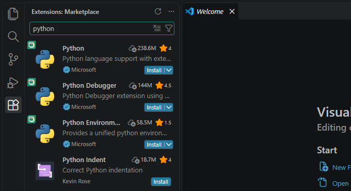Open the Explorer view in activity bar

[x=13, y=14]
